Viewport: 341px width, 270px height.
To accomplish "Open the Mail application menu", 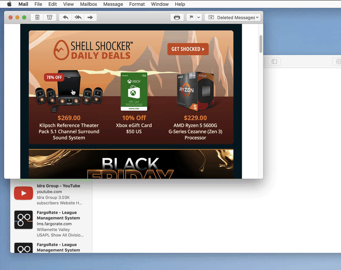I will (23, 4).
